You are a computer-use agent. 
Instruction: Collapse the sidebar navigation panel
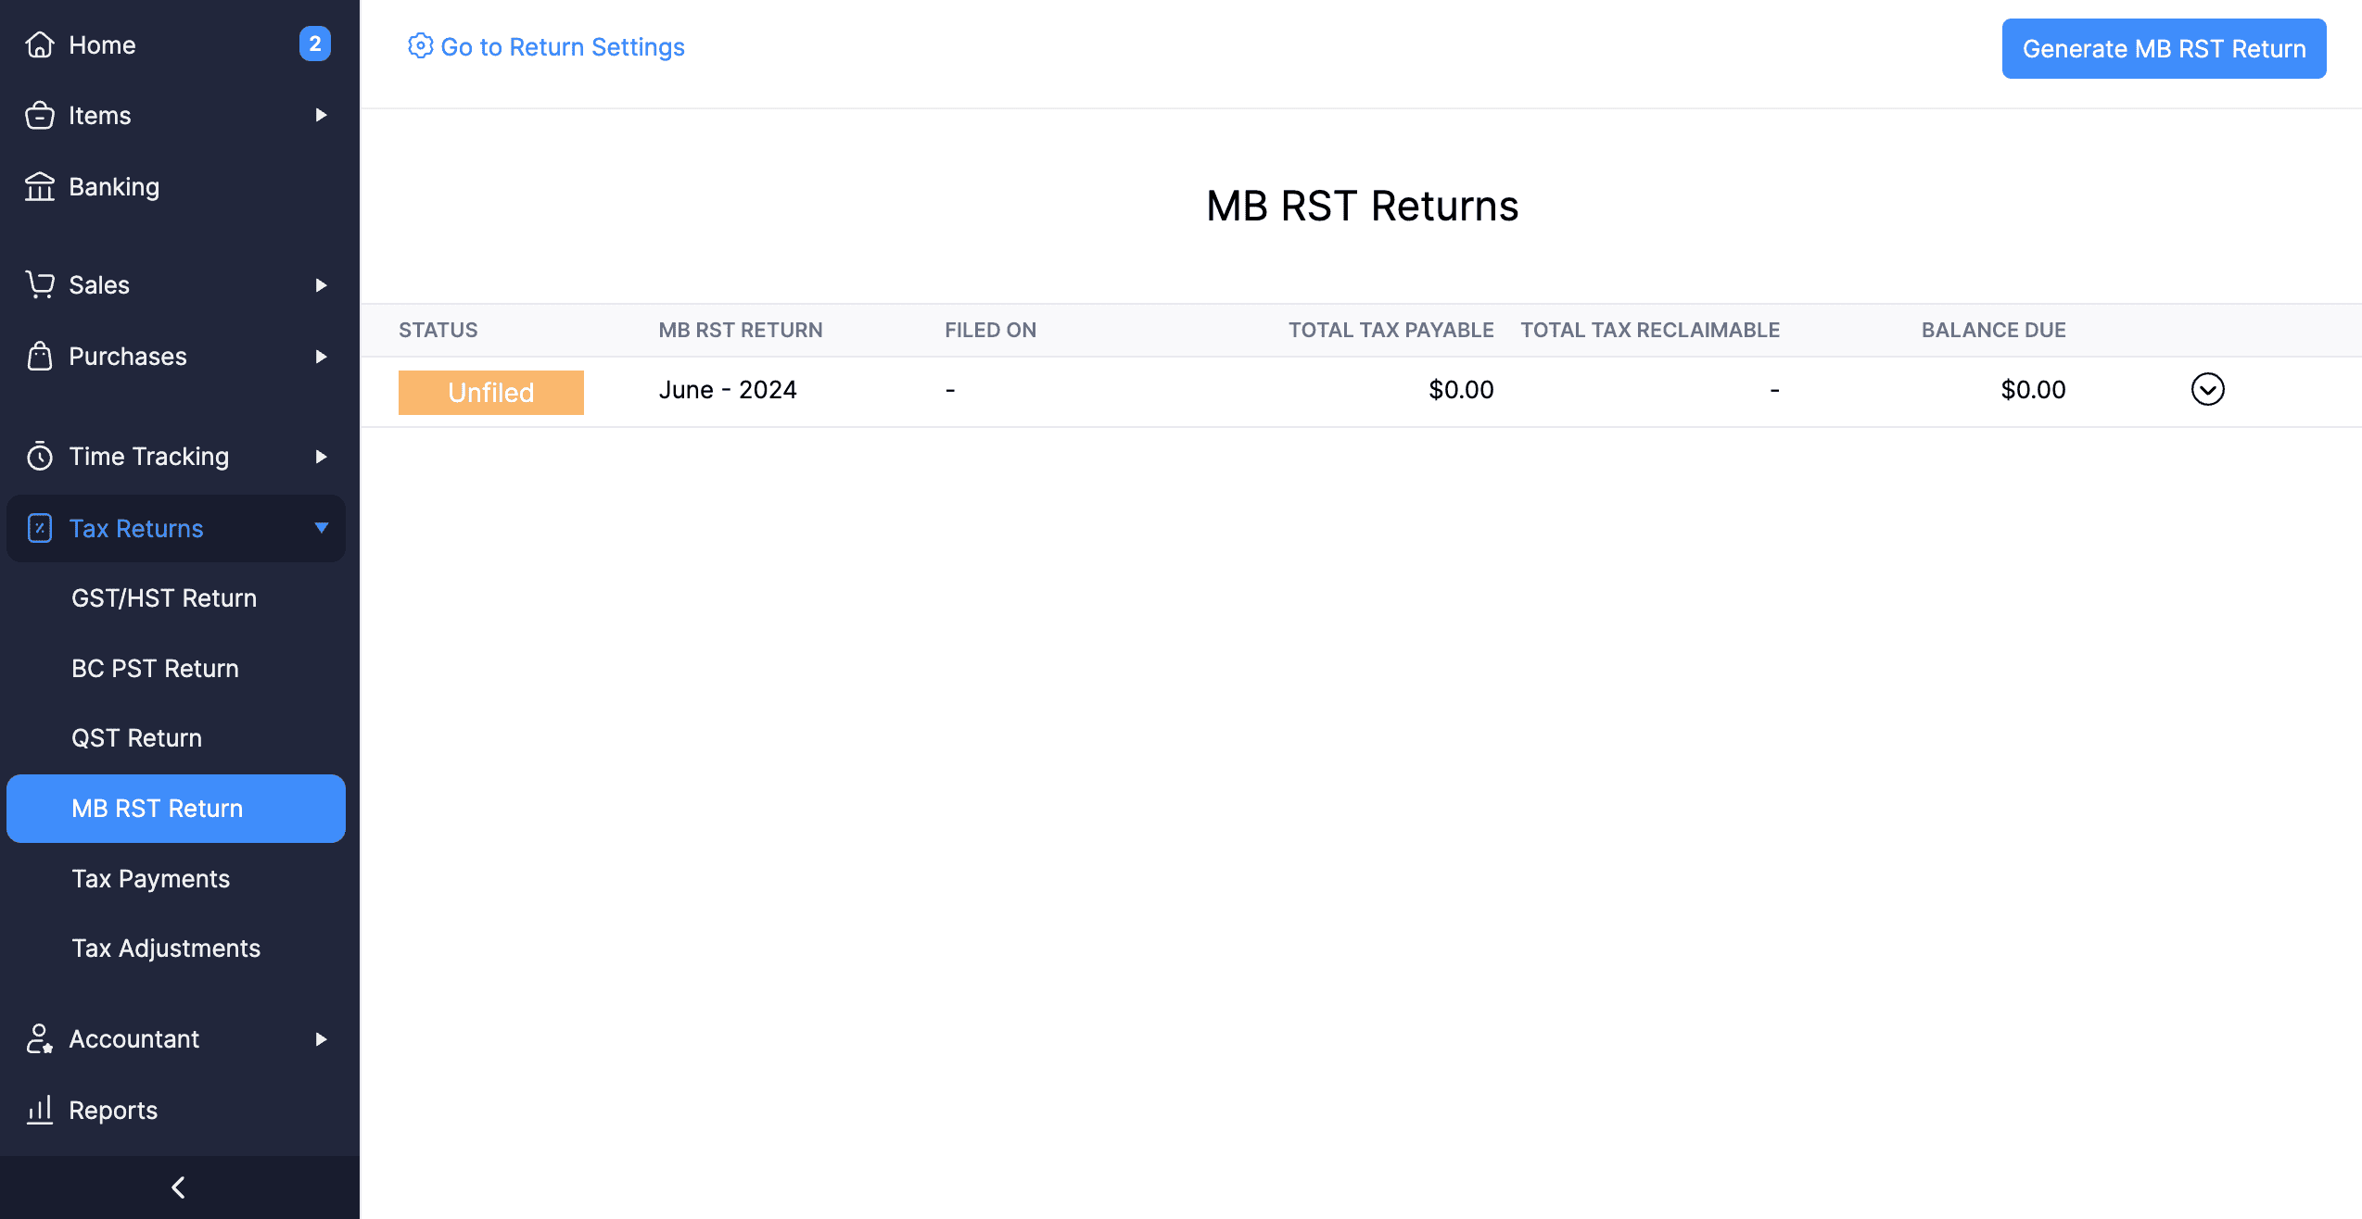pos(179,1185)
